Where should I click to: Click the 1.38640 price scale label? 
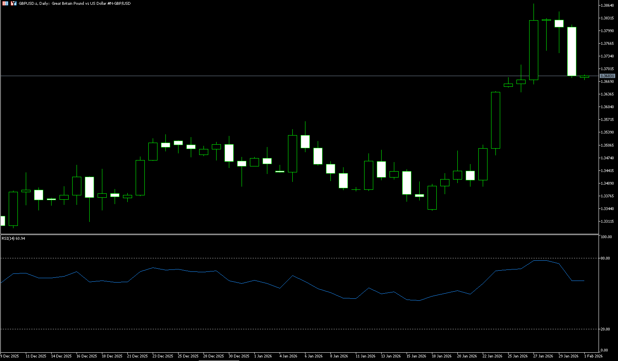coord(607,6)
